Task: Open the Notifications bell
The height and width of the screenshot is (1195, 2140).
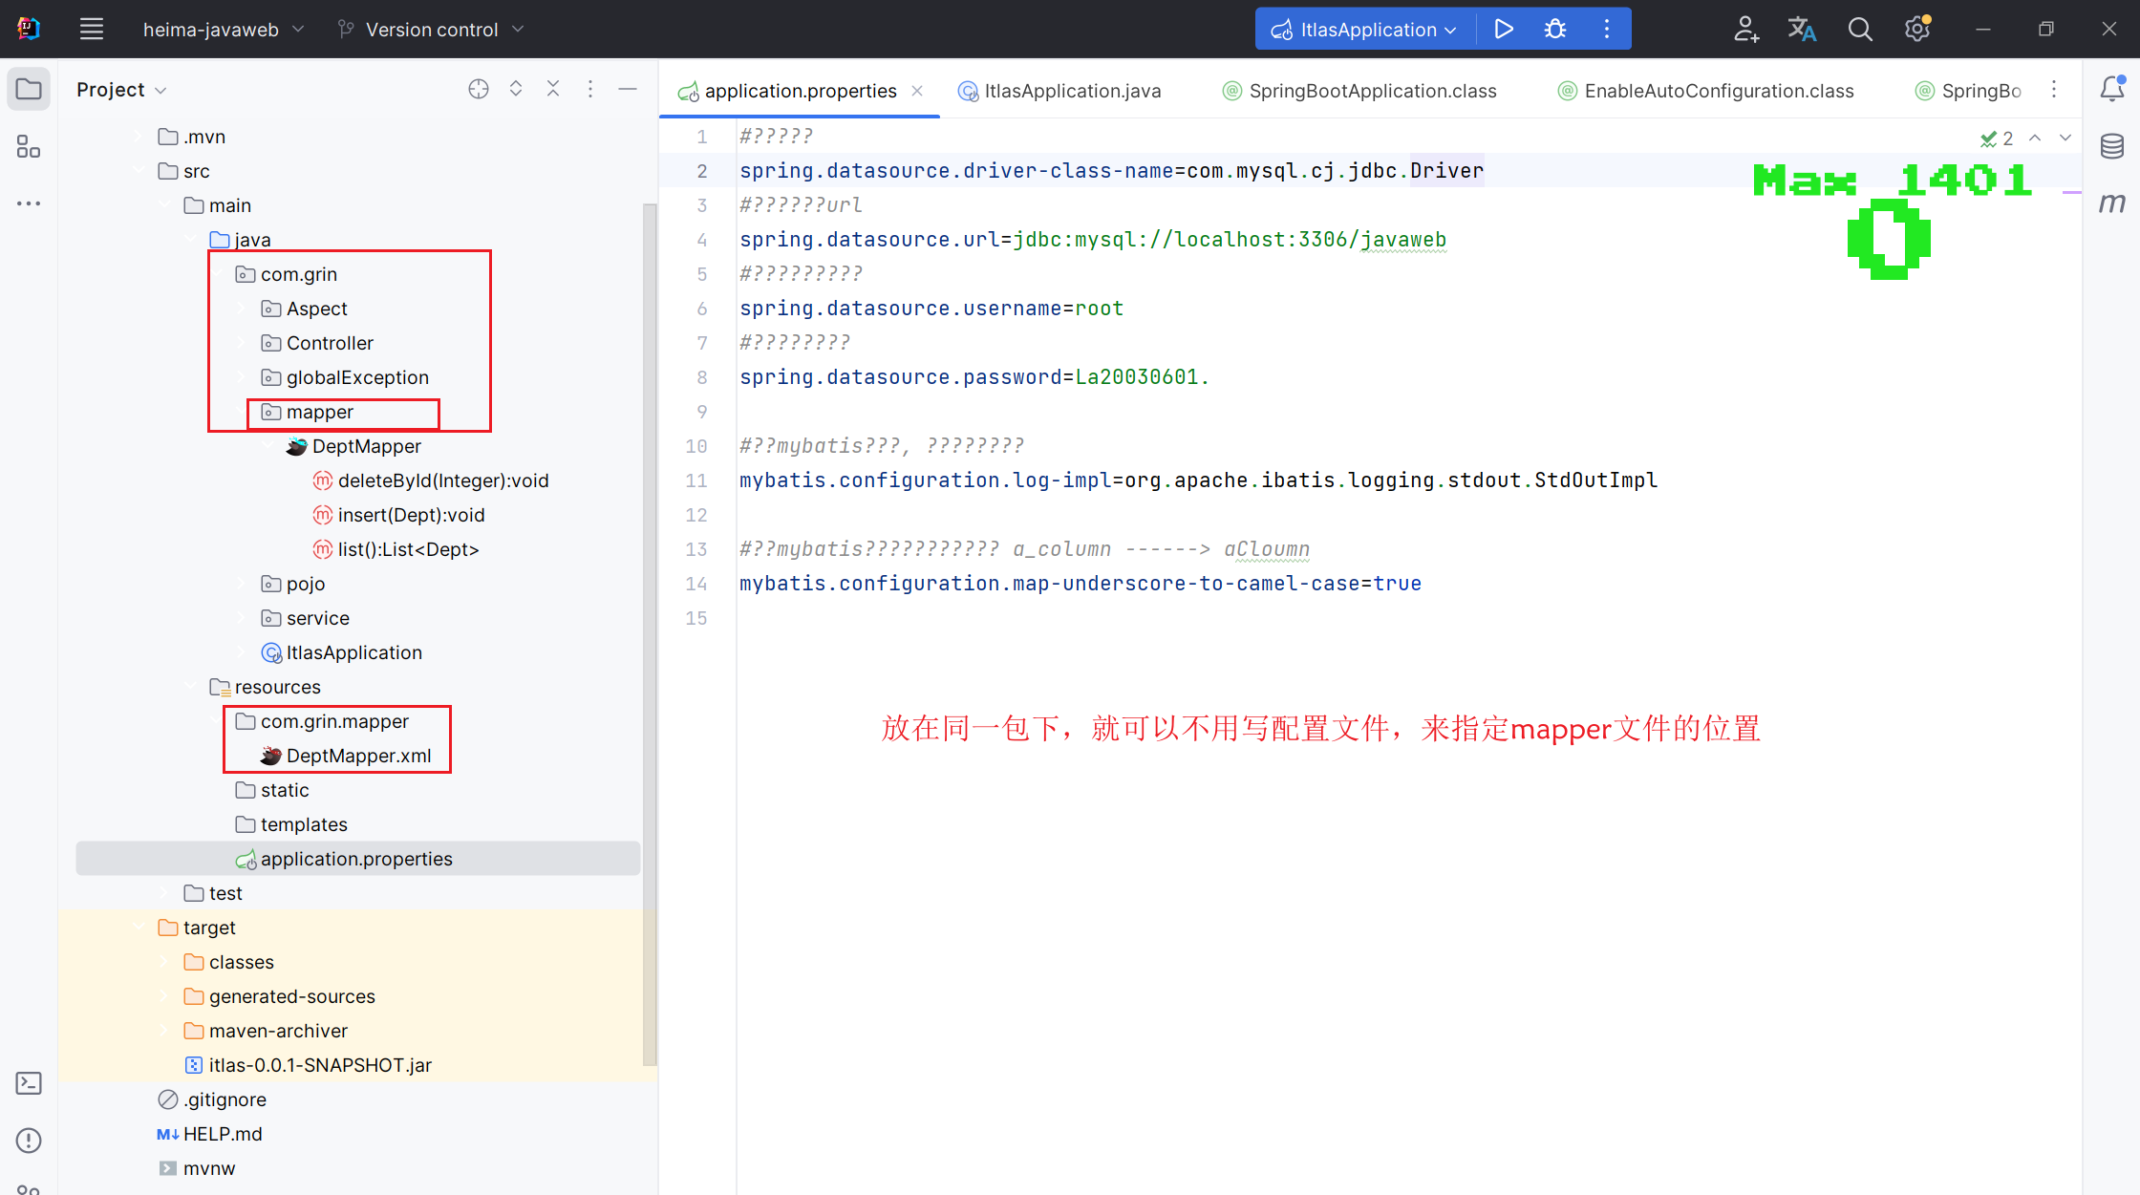Action: [x=2114, y=88]
